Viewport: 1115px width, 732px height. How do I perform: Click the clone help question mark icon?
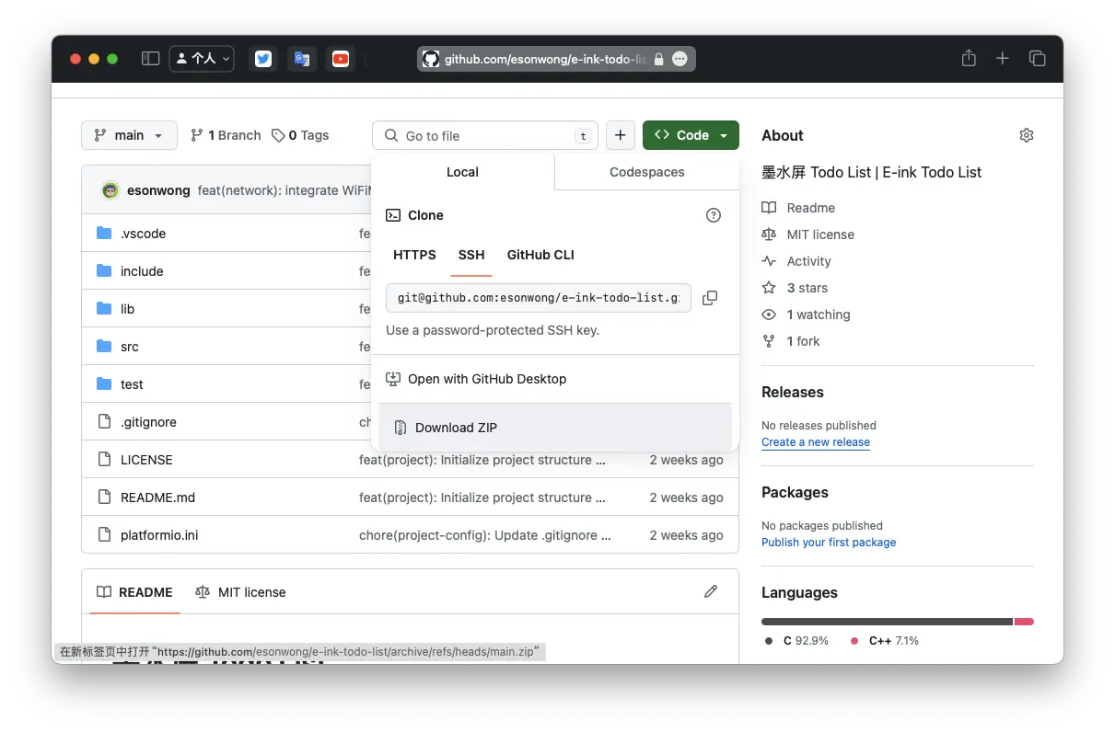pyautogui.click(x=713, y=215)
